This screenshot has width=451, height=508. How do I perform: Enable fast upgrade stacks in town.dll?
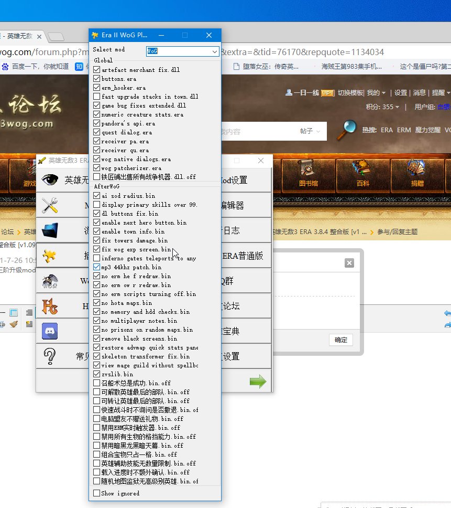(96, 97)
